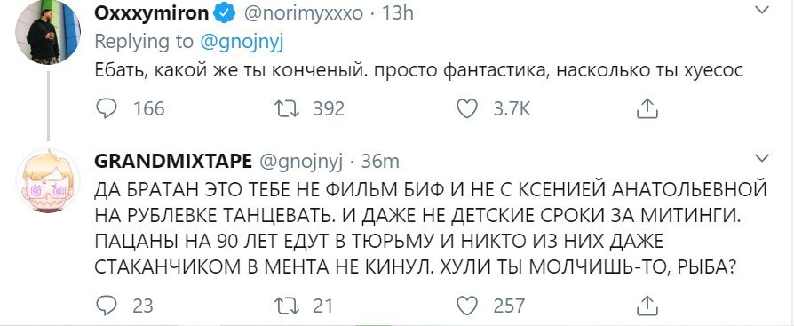Share the GRANDMIXTAPE tweet

647,305
